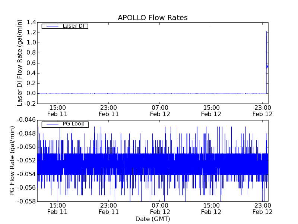Click 15:00 Feb 11 tick under Laser DI plot
Screen dimensions: 298x224
pos(57,111)
